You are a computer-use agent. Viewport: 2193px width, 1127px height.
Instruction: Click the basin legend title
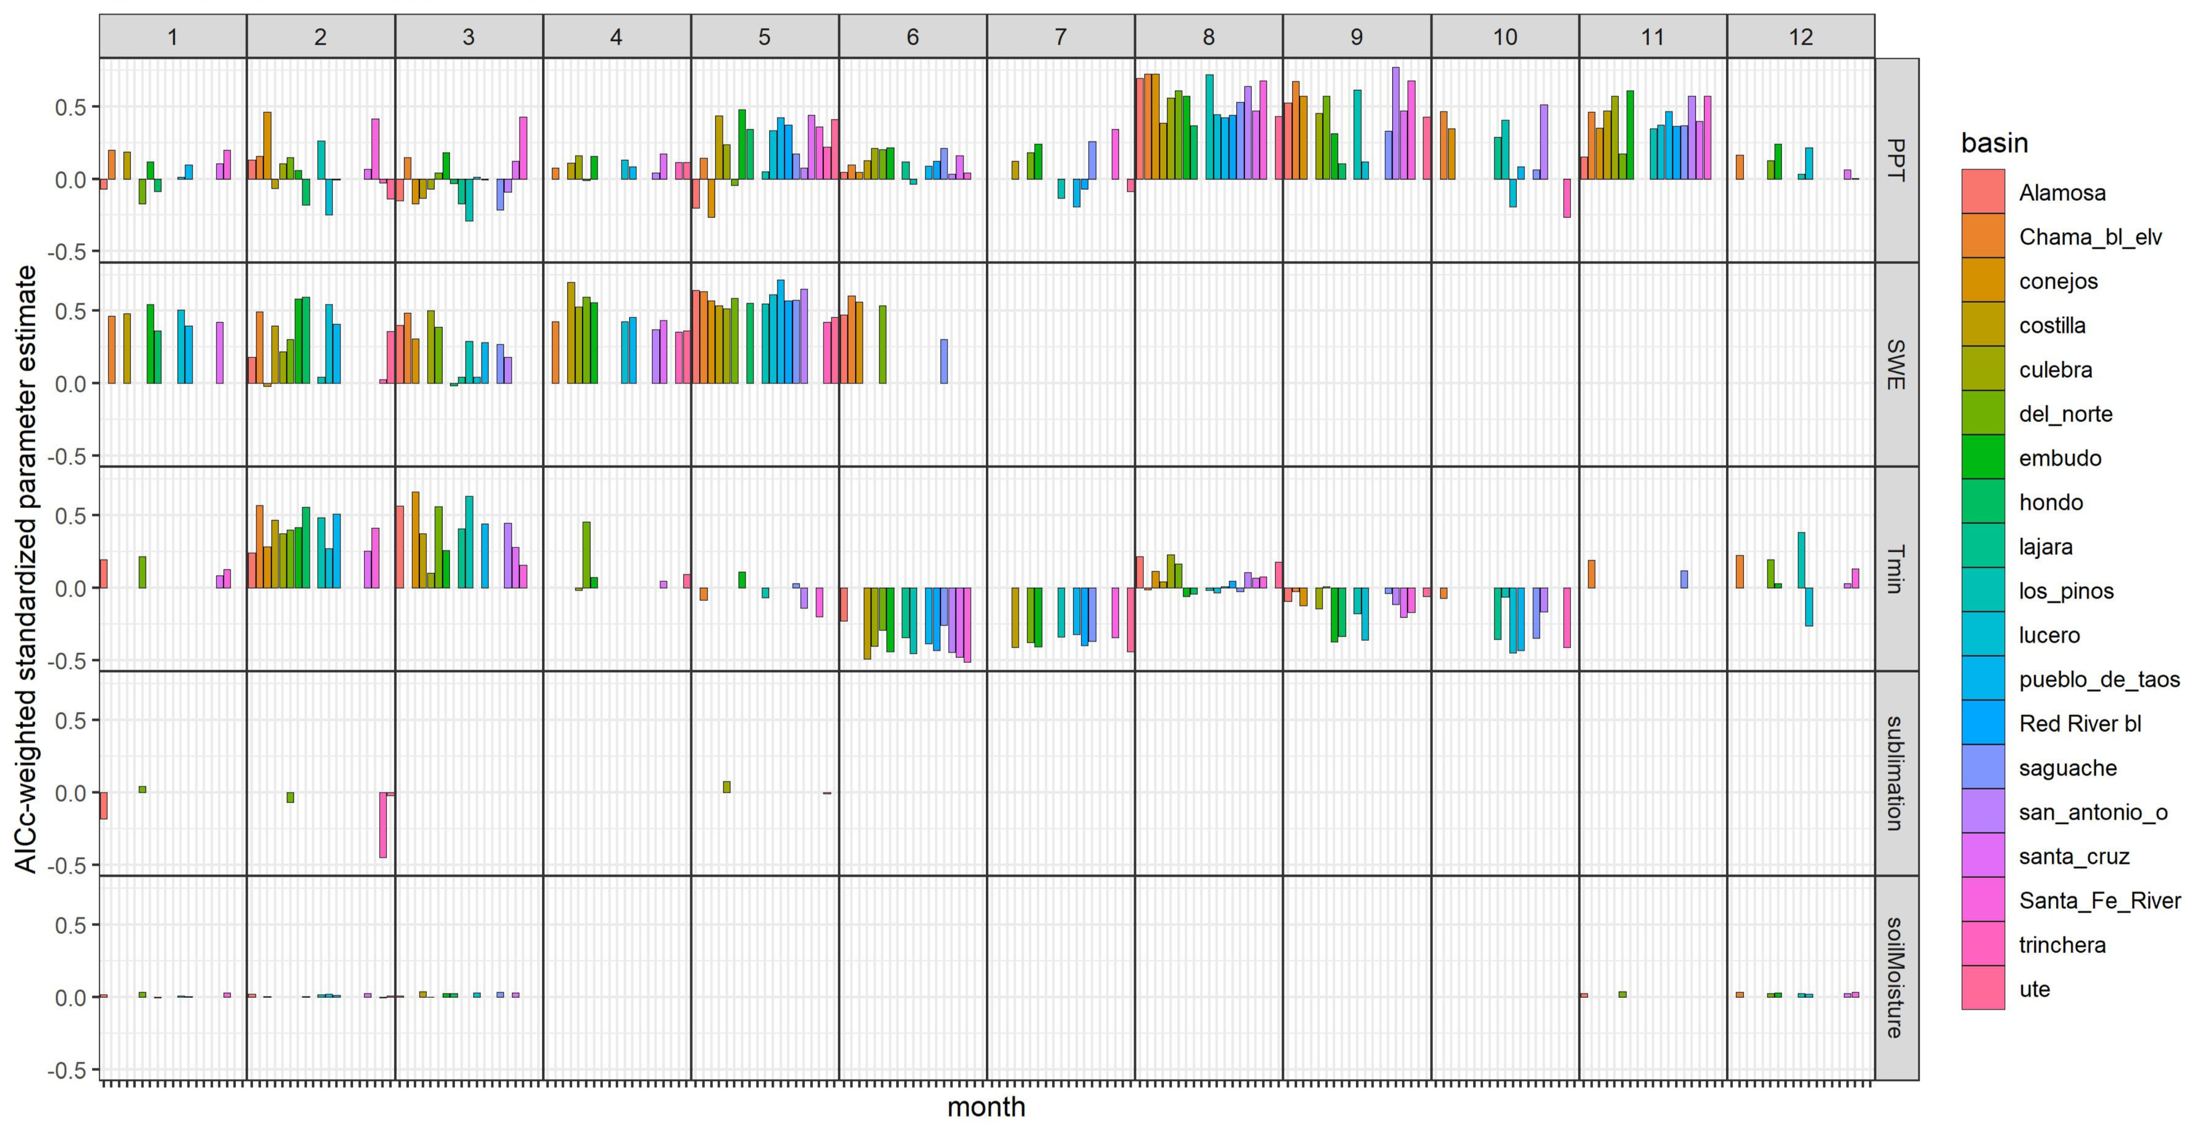[1994, 142]
